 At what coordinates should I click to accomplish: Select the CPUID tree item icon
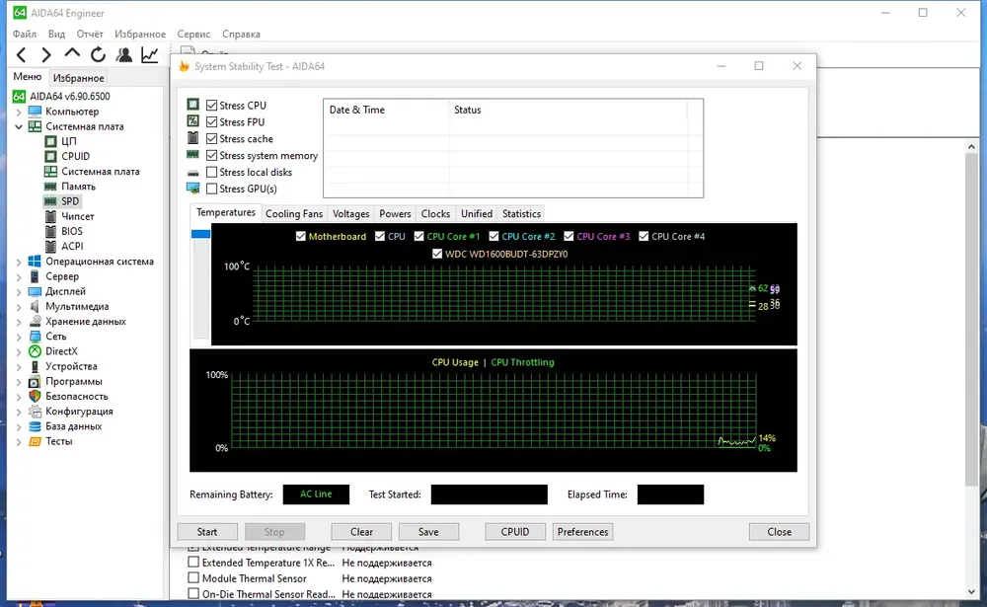[50, 156]
